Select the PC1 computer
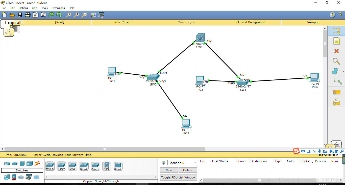Viewport: 345px width, 185px height. (111, 72)
